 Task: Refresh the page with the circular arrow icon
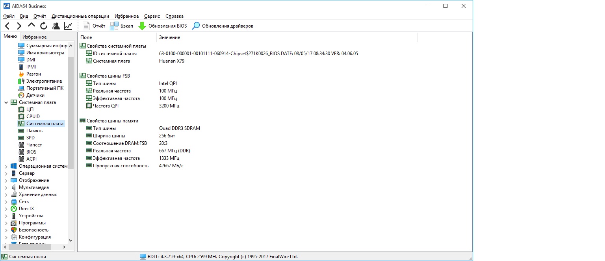[x=44, y=26]
